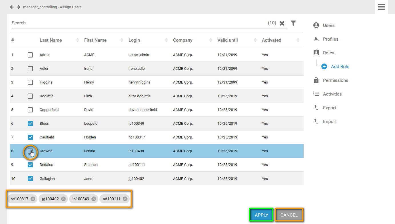Sort table by Valid until arrows

pos(255,40)
